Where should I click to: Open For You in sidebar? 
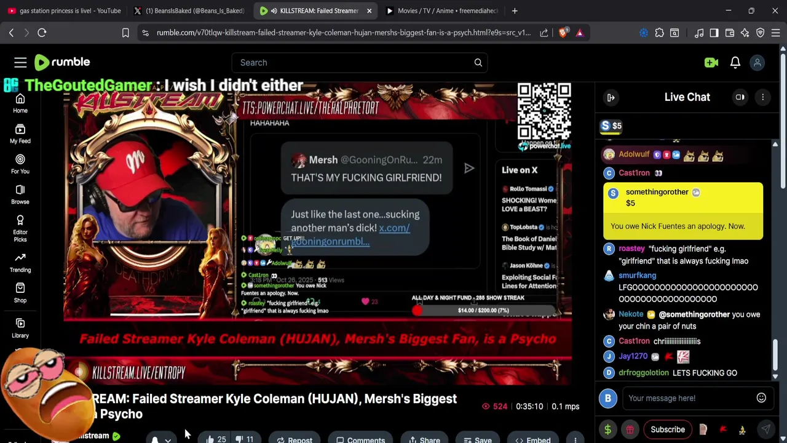click(x=20, y=164)
